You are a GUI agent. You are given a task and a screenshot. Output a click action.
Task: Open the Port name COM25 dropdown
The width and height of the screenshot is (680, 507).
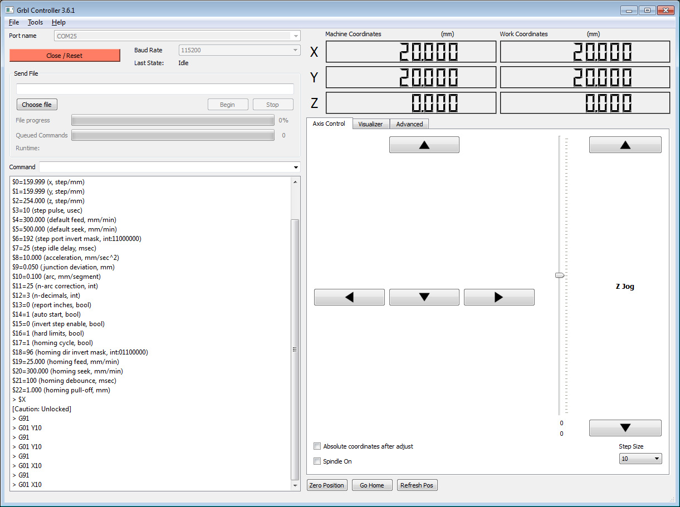click(x=177, y=36)
